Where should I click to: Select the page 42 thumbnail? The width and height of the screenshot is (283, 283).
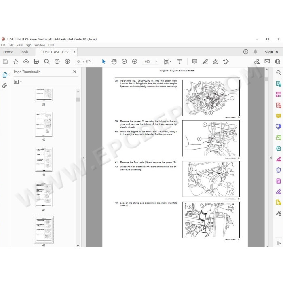click(x=44, y=194)
